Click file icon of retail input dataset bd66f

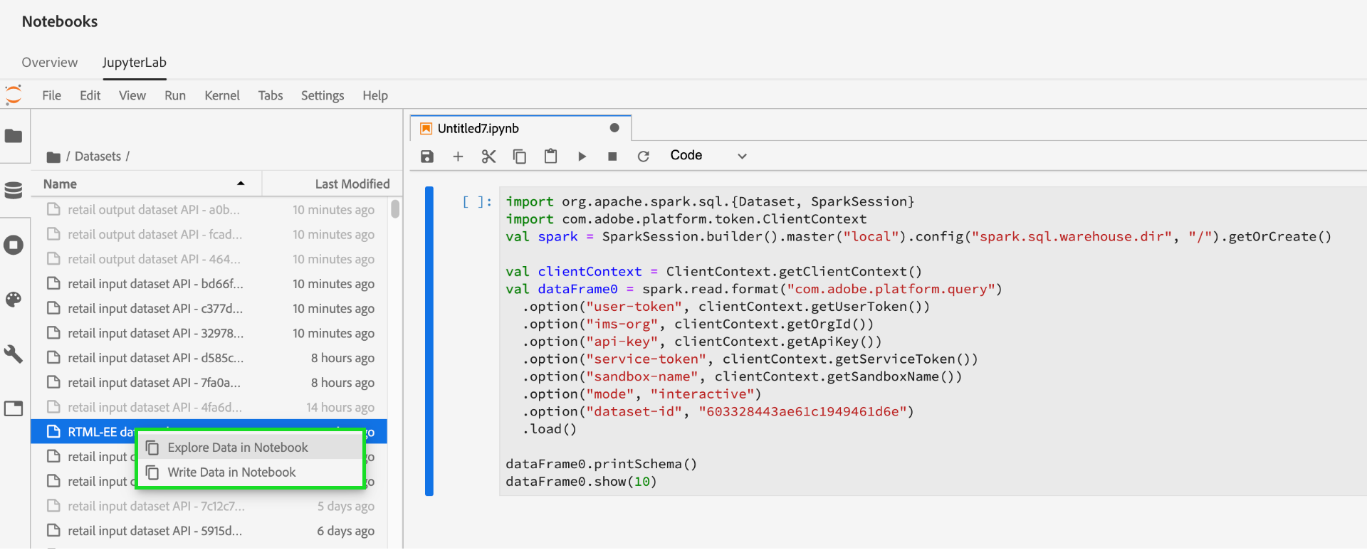coord(53,283)
